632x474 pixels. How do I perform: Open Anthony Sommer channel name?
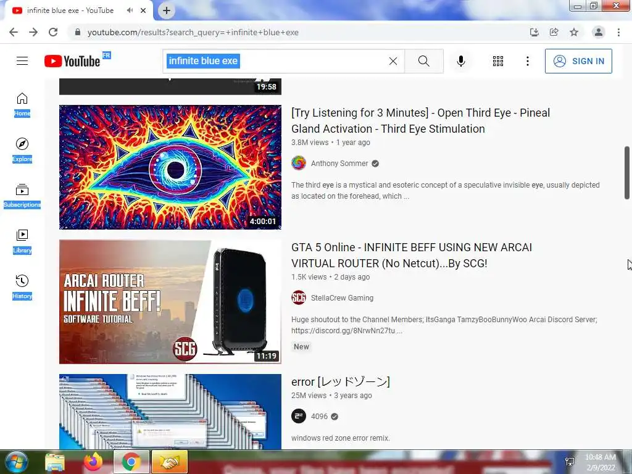(339, 163)
